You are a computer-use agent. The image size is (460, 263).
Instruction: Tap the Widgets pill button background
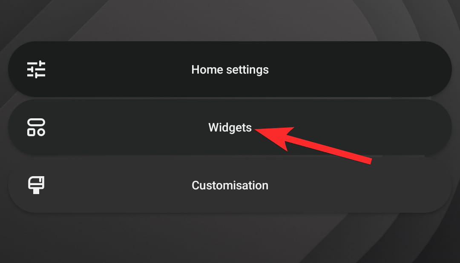230,127
